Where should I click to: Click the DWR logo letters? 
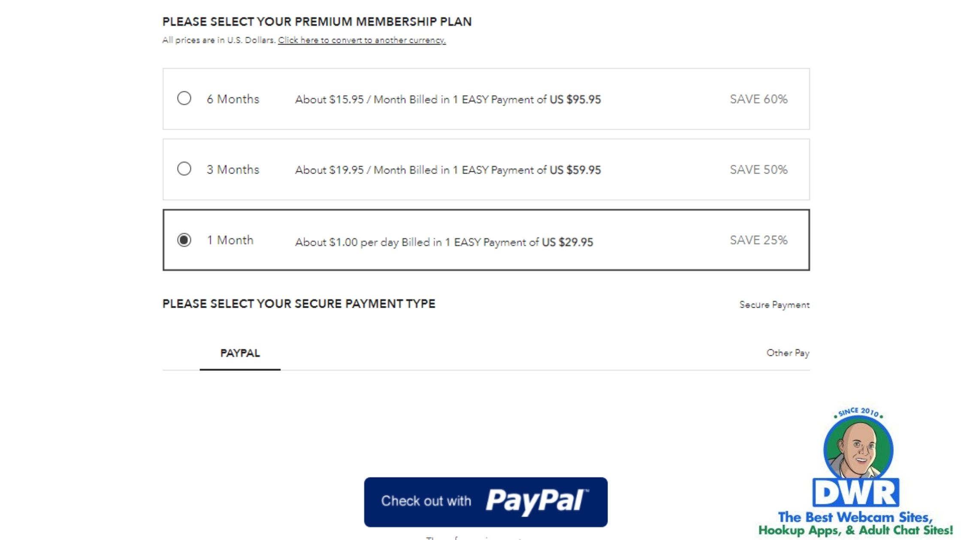pos(856,493)
